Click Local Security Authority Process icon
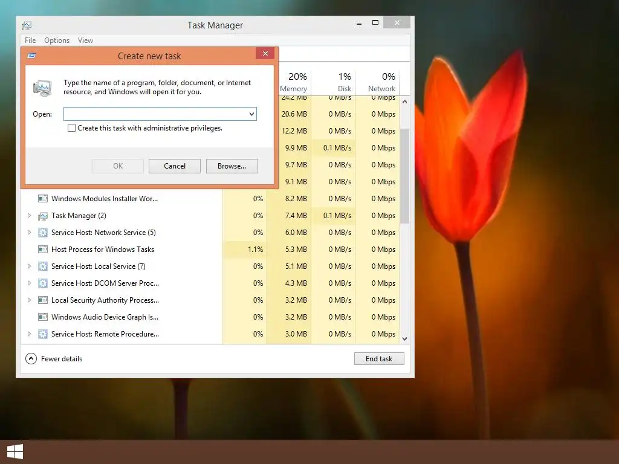This screenshot has height=464, width=619. [x=43, y=300]
